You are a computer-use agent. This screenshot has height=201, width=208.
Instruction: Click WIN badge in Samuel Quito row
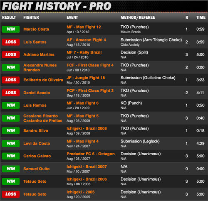pyautogui.click(x=11, y=169)
